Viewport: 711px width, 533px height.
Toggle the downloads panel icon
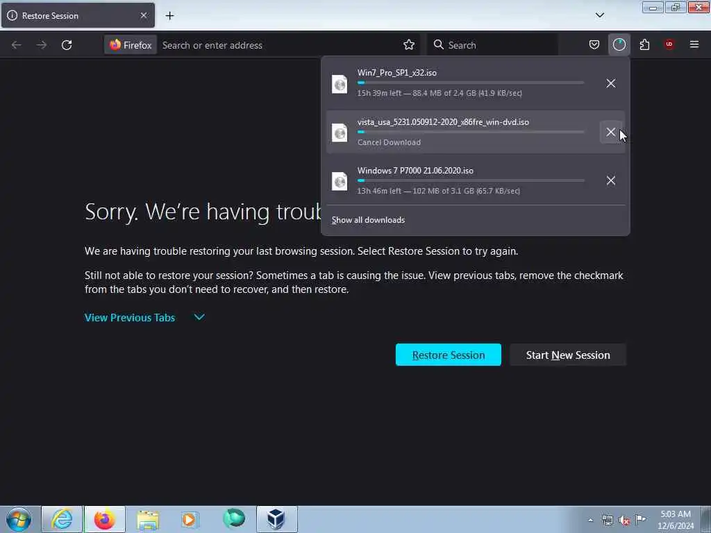(x=619, y=44)
